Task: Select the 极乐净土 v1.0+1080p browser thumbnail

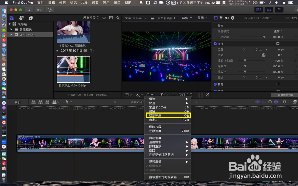Action: click(x=73, y=69)
